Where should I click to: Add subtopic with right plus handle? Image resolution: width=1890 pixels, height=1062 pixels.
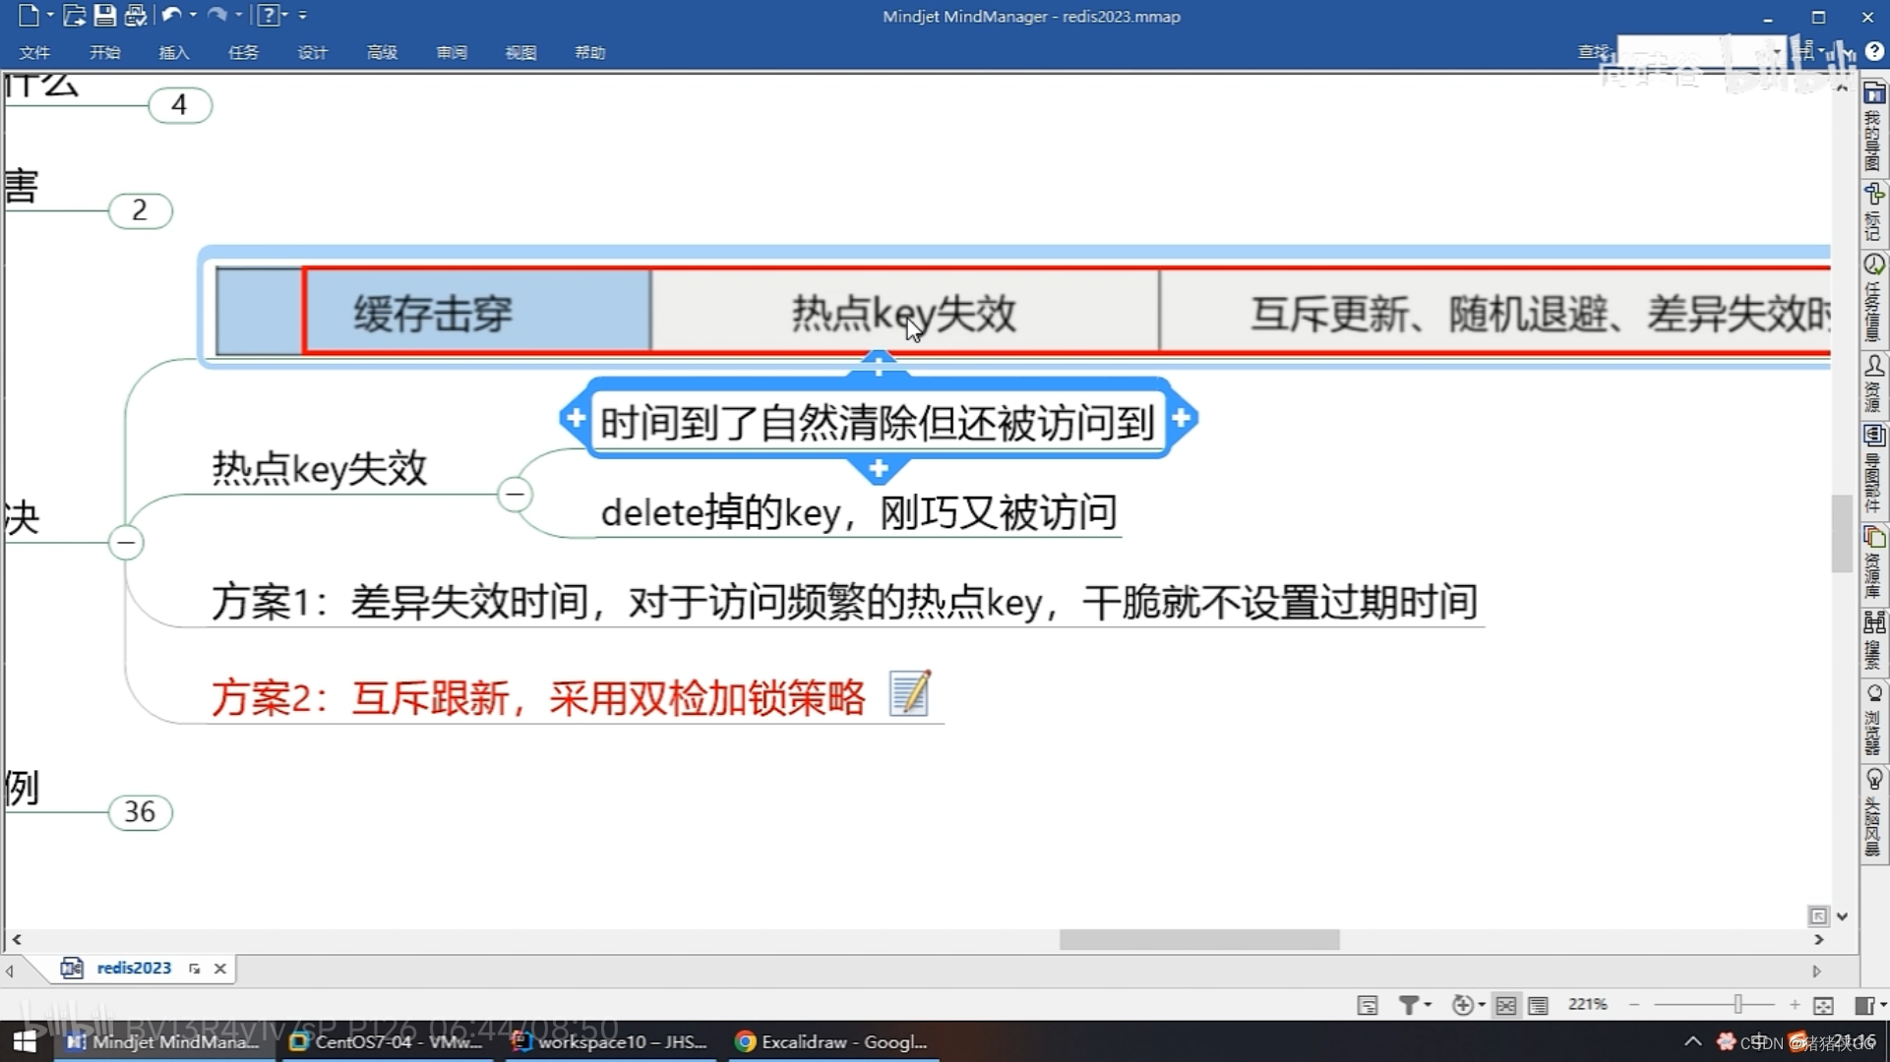[1182, 418]
